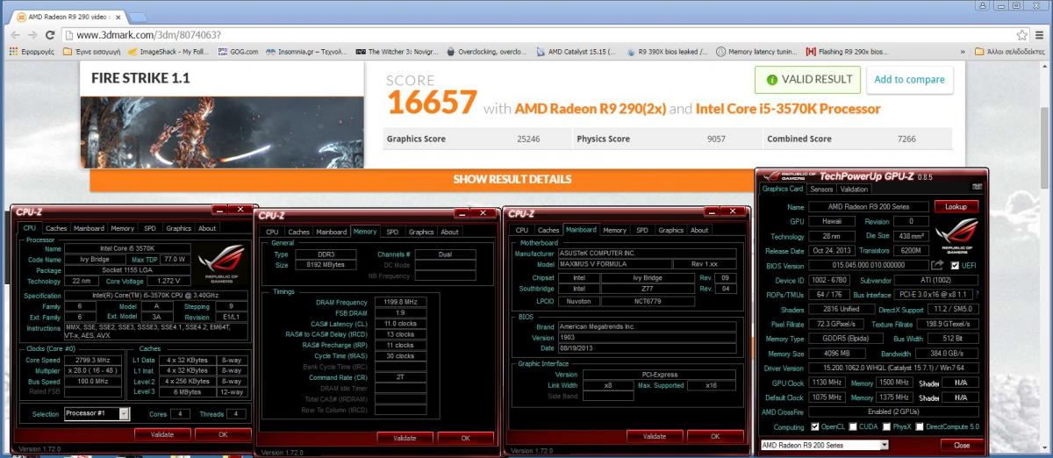
Task: Click the browser forward arrow
Action: click(32, 35)
